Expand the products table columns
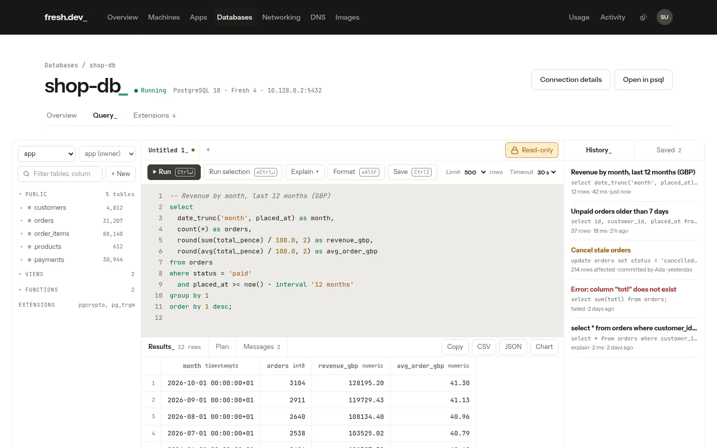The image size is (717, 448). (21, 247)
